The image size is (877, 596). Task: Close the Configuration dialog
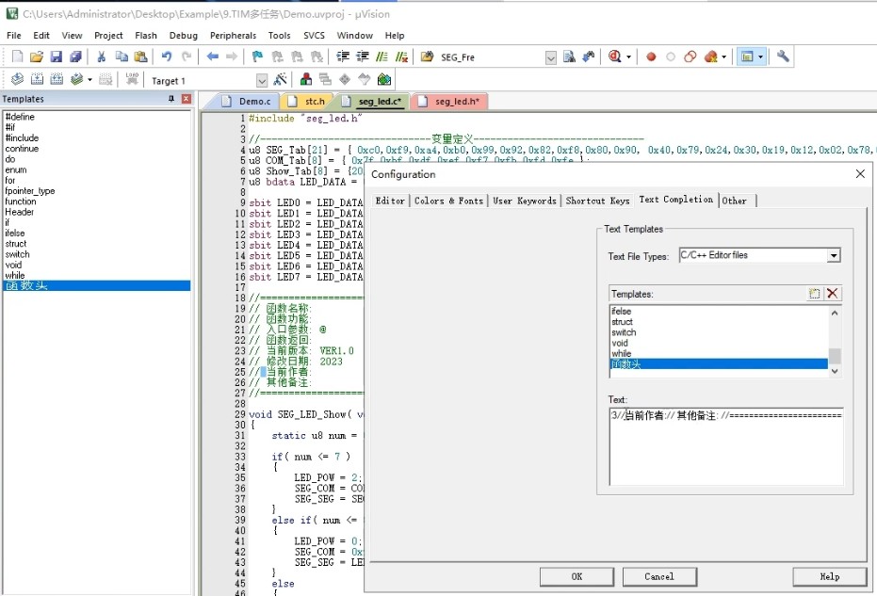[x=860, y=174]
